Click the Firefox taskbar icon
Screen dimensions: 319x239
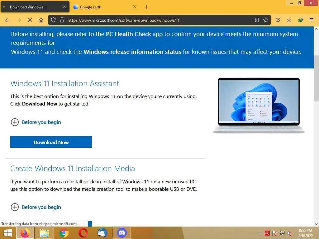click(25, 233)
